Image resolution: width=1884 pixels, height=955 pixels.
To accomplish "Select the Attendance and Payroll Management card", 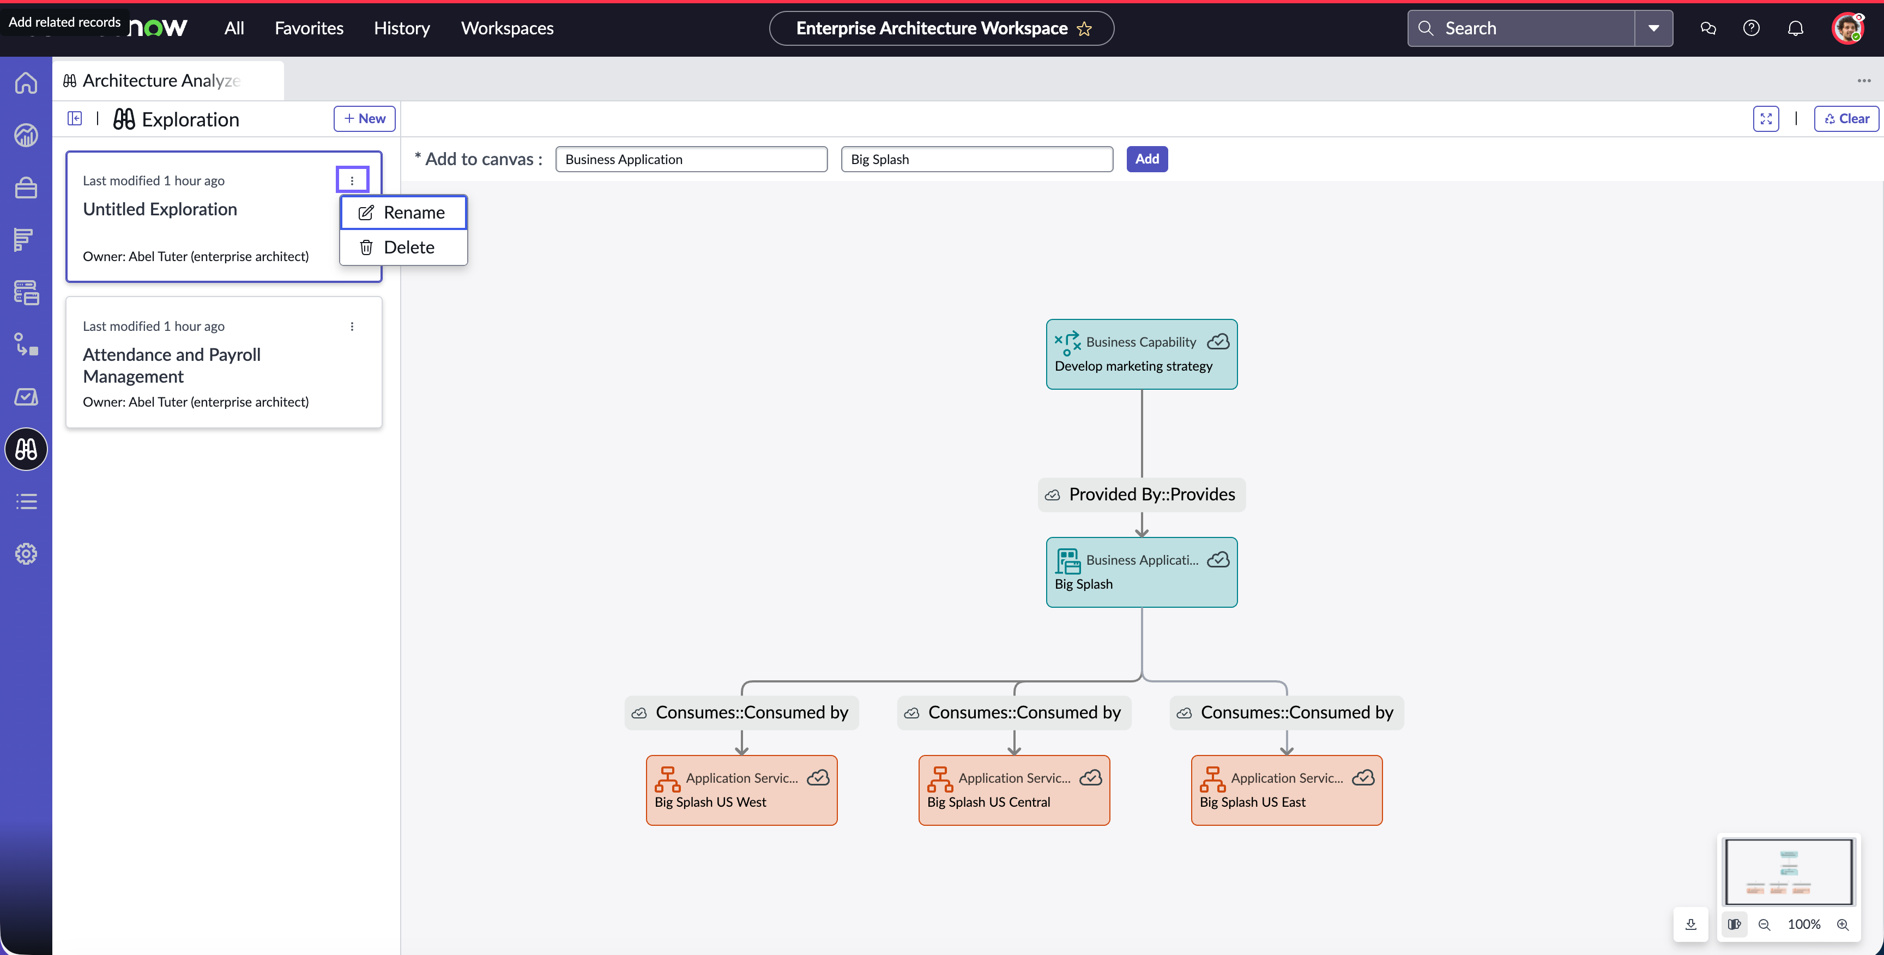I will coord(224,362).
